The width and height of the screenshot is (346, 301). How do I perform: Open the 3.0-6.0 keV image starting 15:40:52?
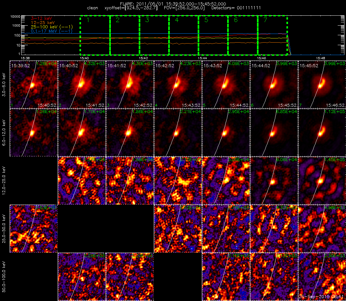click(82, 85)
